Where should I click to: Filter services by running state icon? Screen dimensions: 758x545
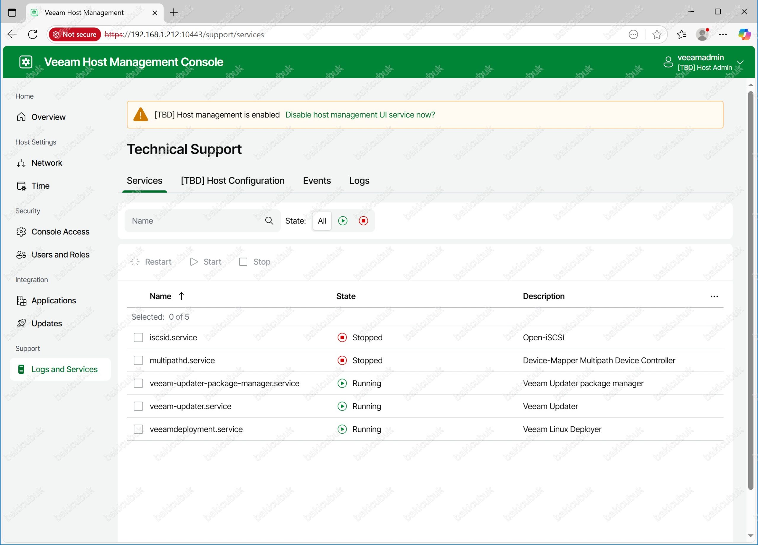tap(343, 221)
